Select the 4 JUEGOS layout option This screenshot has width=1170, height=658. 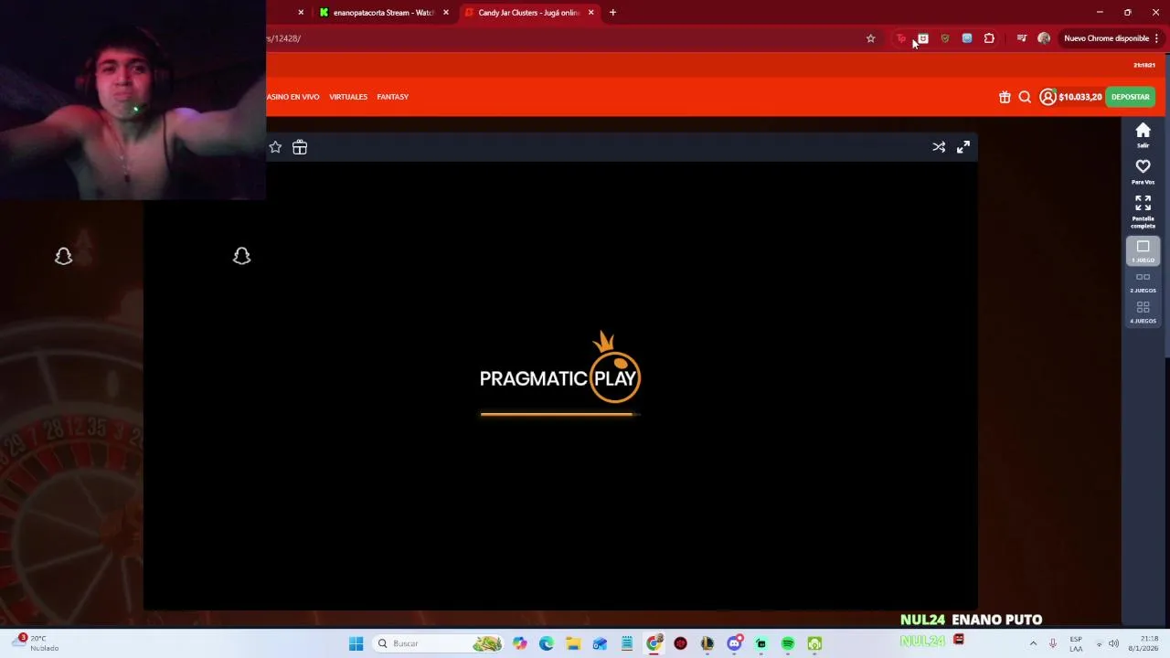[x=1143, y=312]
